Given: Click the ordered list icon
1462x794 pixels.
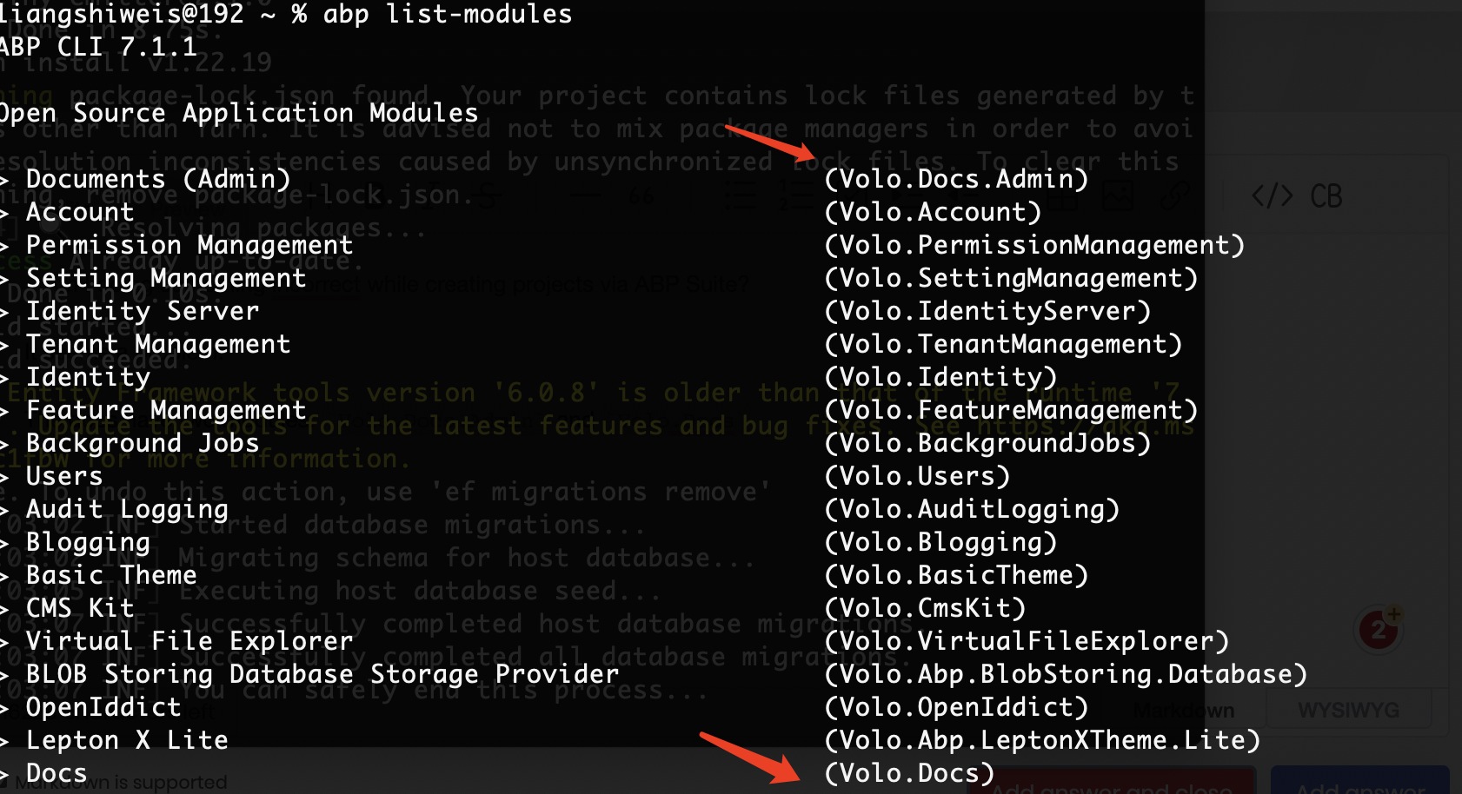Looking at the screenshot, I should pyautogui.click(x=793, y=196).
